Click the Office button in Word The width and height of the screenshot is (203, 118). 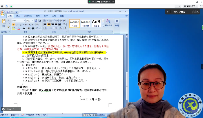[3, 13]
